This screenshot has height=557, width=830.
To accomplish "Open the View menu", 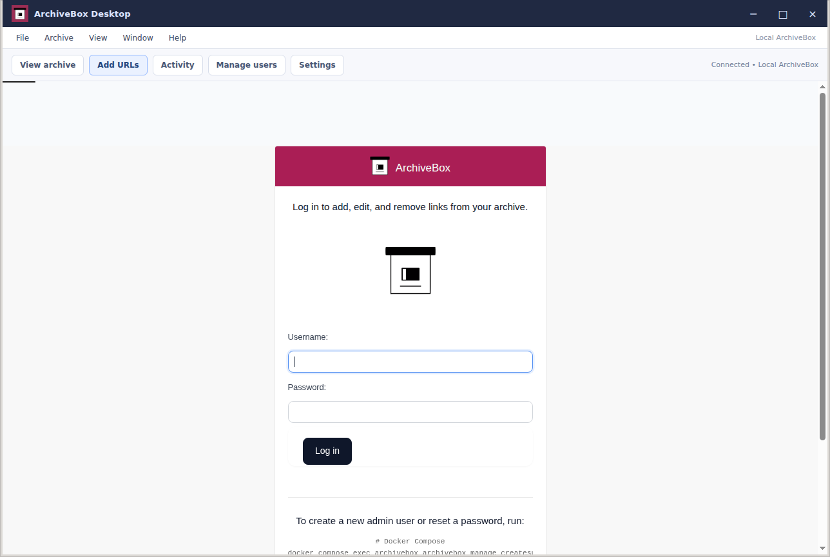I will point(98,38).
